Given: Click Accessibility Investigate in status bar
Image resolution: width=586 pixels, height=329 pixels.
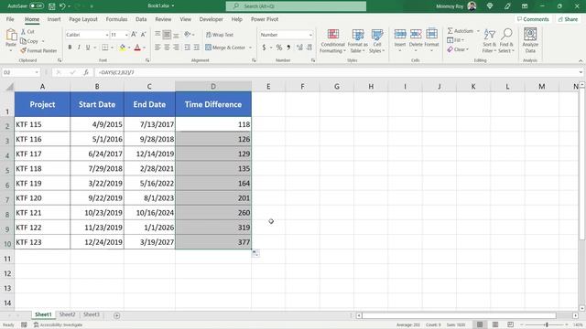Looking at the screenshot, I should coord(59,325).
